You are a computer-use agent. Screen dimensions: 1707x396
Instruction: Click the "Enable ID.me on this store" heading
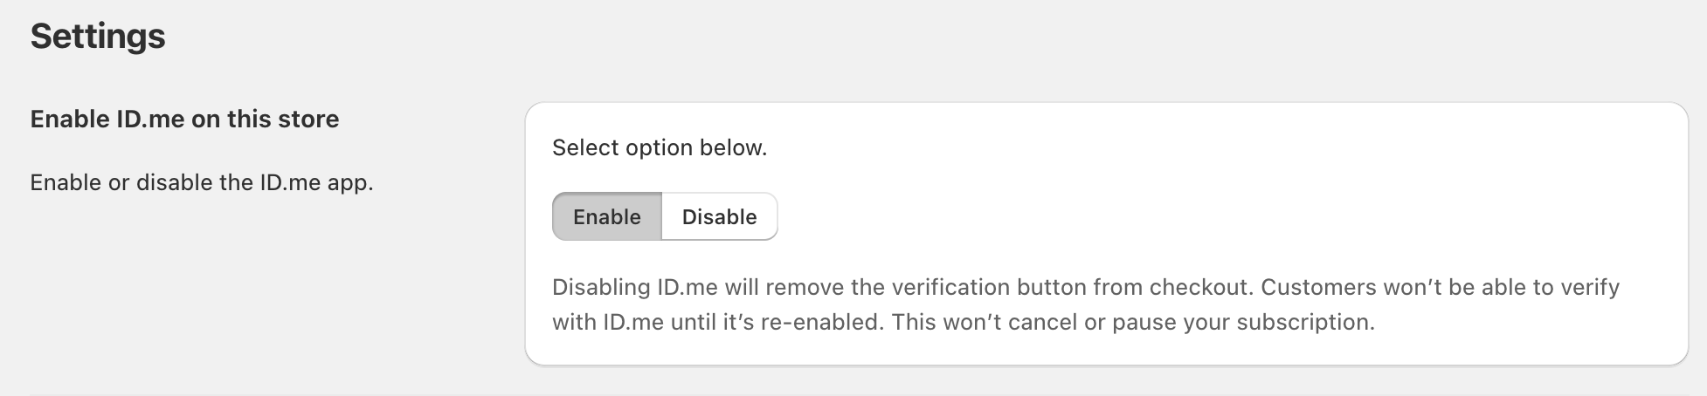[184, 119]
